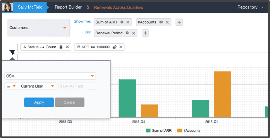Open the CSM field dropdown
This screenshot has width=270, height=138.
pyautogui.click(x=92, y=76)
